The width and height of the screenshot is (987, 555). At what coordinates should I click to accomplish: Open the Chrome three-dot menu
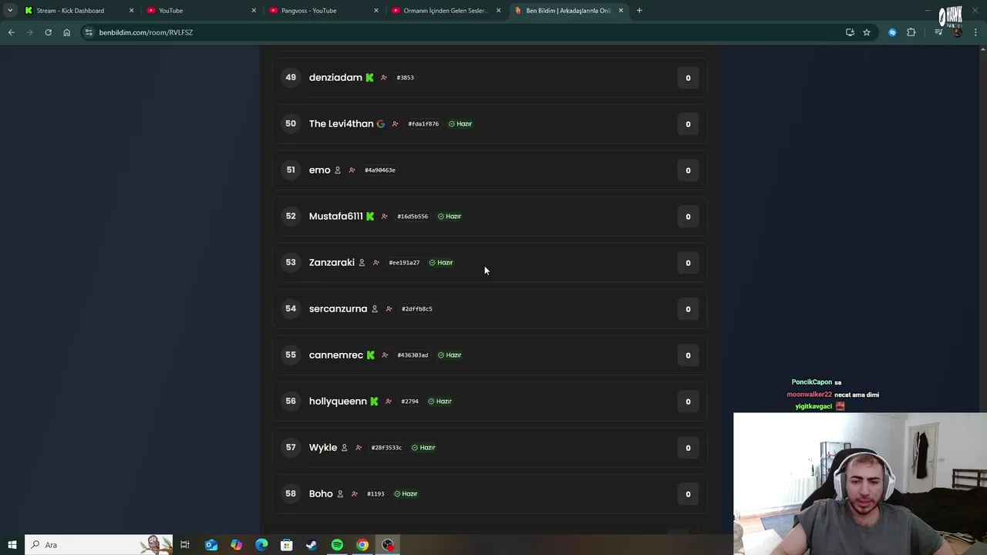(x=976, y=32)
